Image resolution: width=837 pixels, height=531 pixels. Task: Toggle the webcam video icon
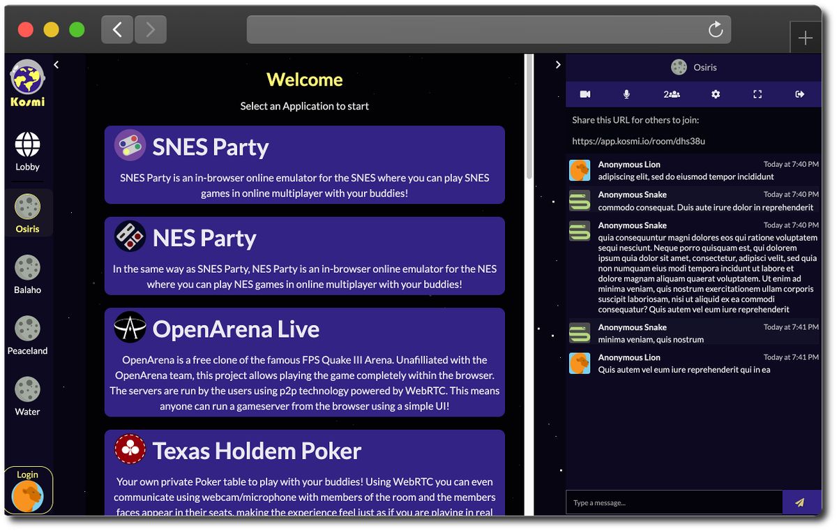[585, 94]
